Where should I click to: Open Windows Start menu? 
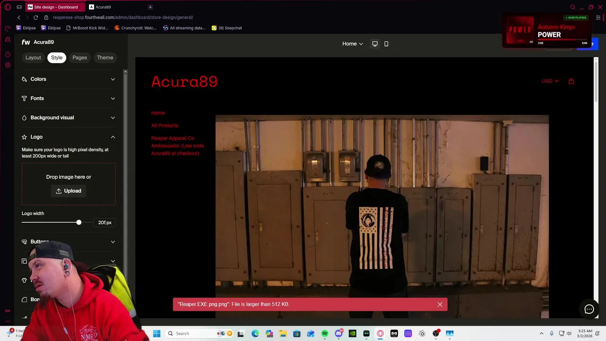click(157, 333)
